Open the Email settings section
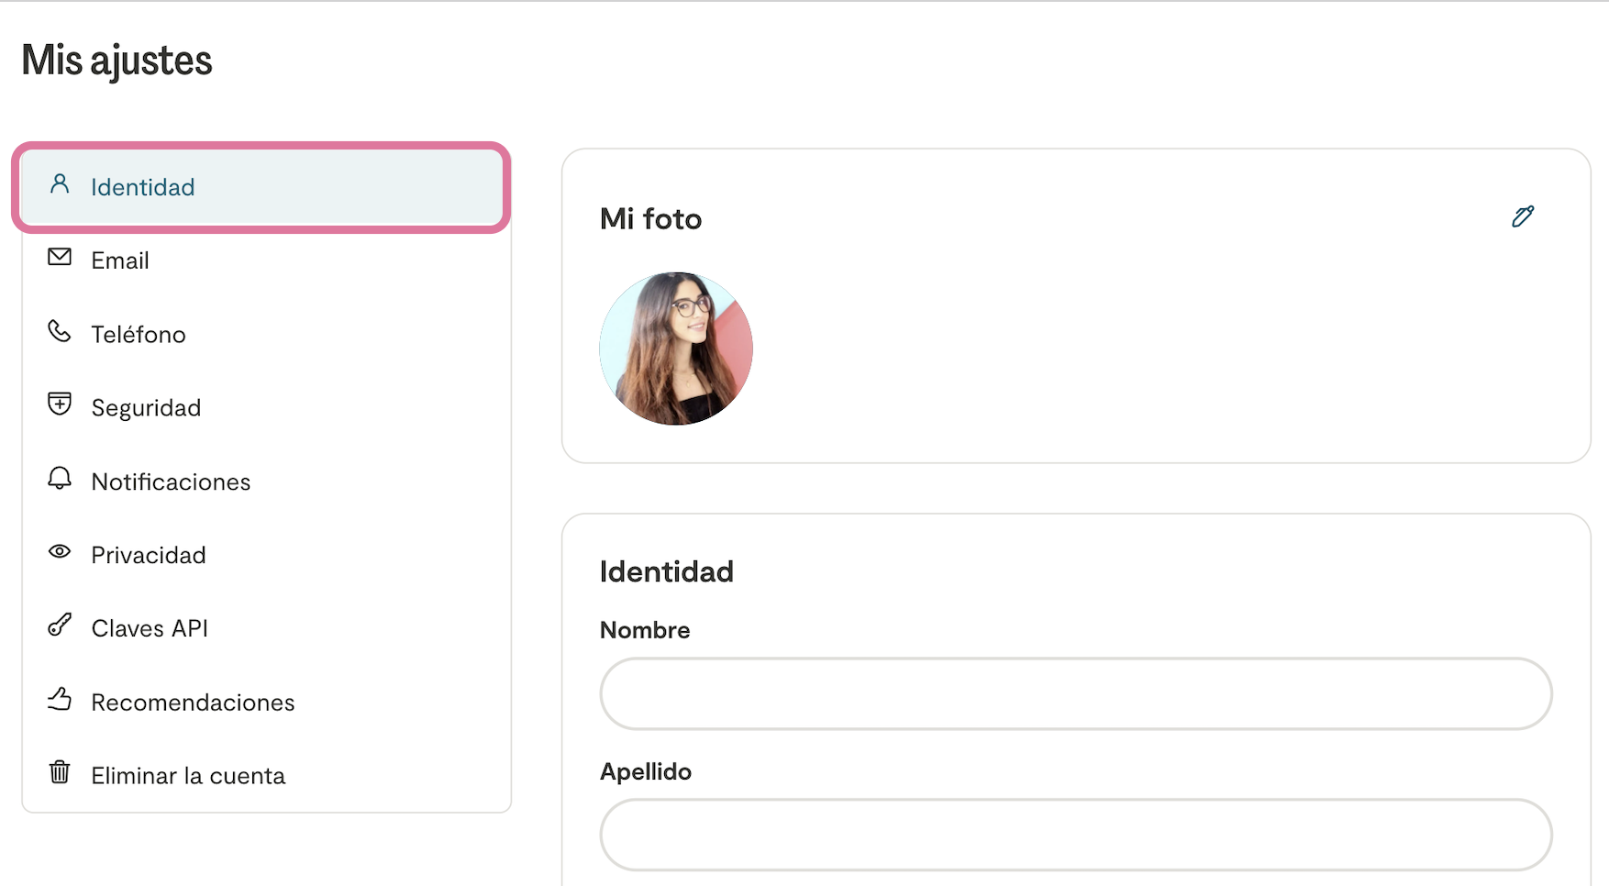Viewport: 1609px width, 886px height. [x=120, y=261]
